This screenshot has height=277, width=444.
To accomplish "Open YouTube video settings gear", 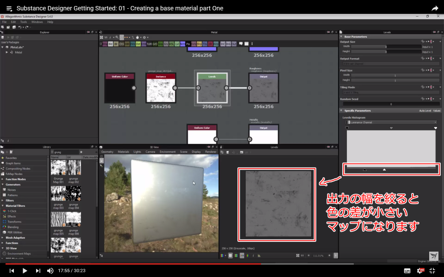I will pos(421,271).
